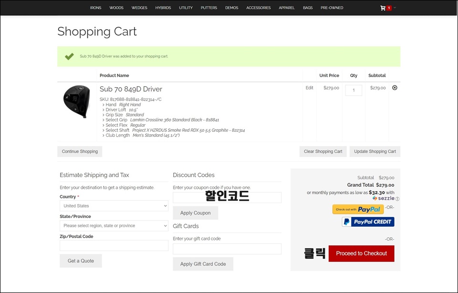Click the Driver Loft 10.5° option text
The width and height of the screenshot is (458, 293).
(x=122, y=110)
